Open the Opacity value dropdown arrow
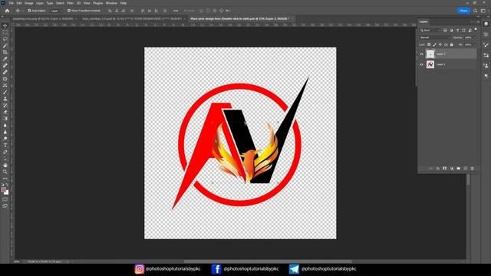This screenshot has width=491, height=276. pyautogui.click(x=476, y=38)
